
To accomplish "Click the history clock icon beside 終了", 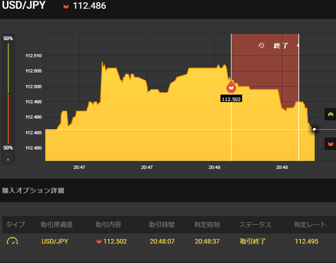I will [x=261, y=46].
